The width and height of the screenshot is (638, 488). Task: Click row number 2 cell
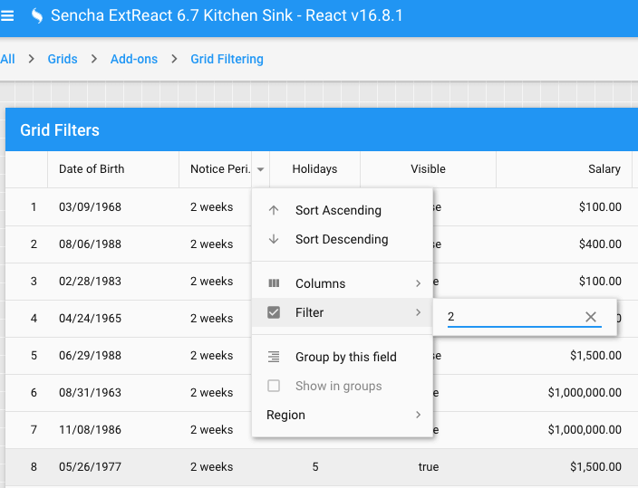pyautogui.click(x=34, y=244)
